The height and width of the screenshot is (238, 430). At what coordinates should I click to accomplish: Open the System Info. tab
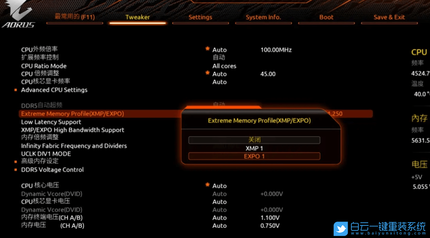pos(263,17)
